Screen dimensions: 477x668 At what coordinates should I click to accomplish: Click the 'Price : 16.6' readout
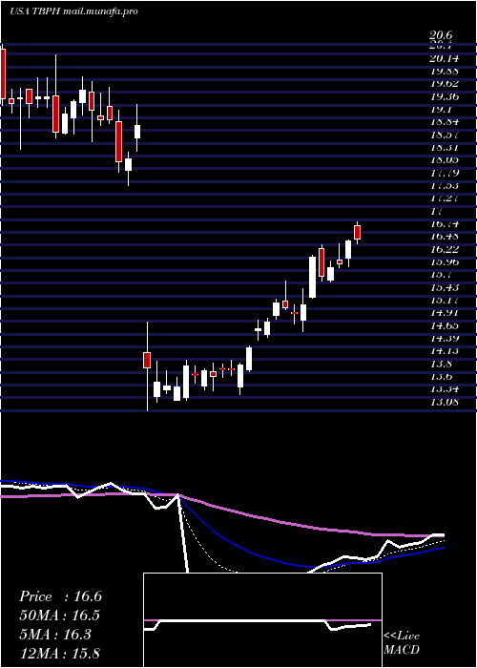tap(60, 596)
